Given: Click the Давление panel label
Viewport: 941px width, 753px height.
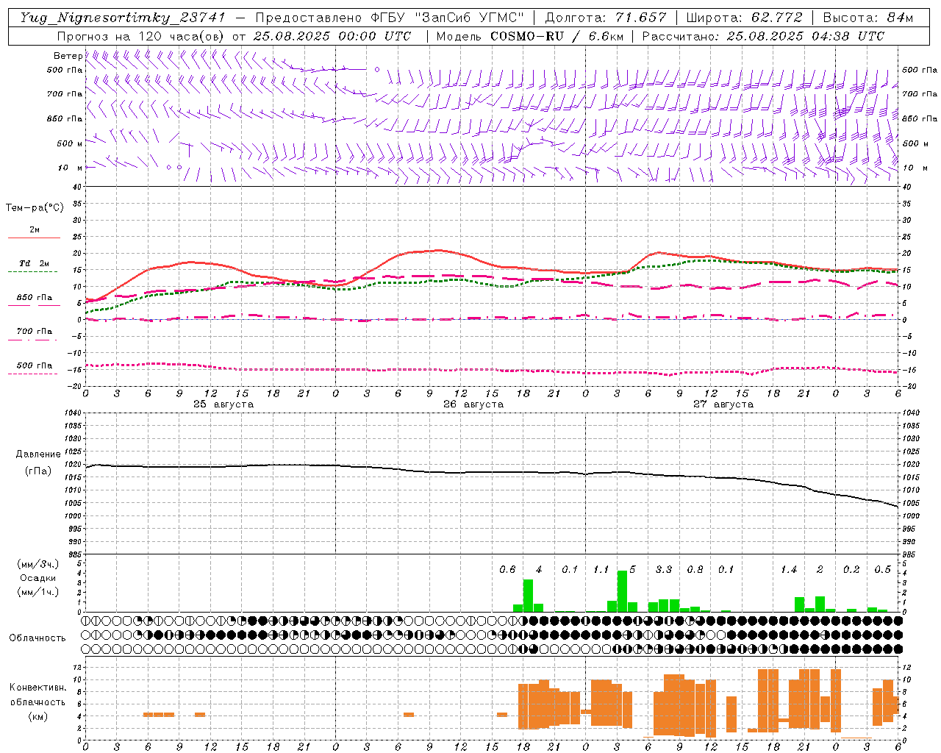Looking at the screenshot, I should coord(38,454).
